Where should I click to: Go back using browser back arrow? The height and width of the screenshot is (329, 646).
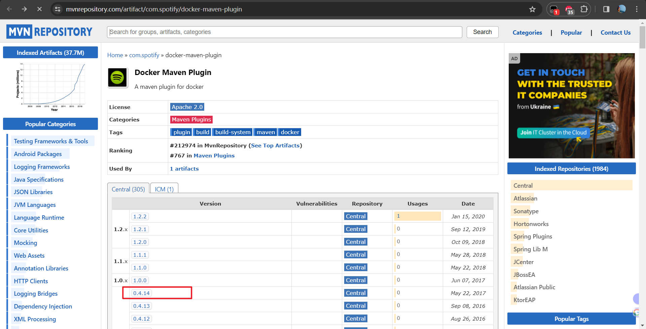9,9
